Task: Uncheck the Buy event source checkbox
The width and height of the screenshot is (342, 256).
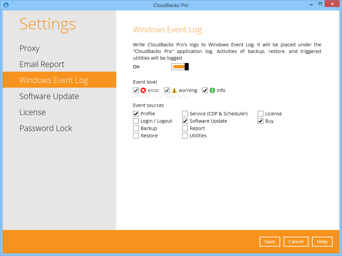Action: [x=261, y=121]
